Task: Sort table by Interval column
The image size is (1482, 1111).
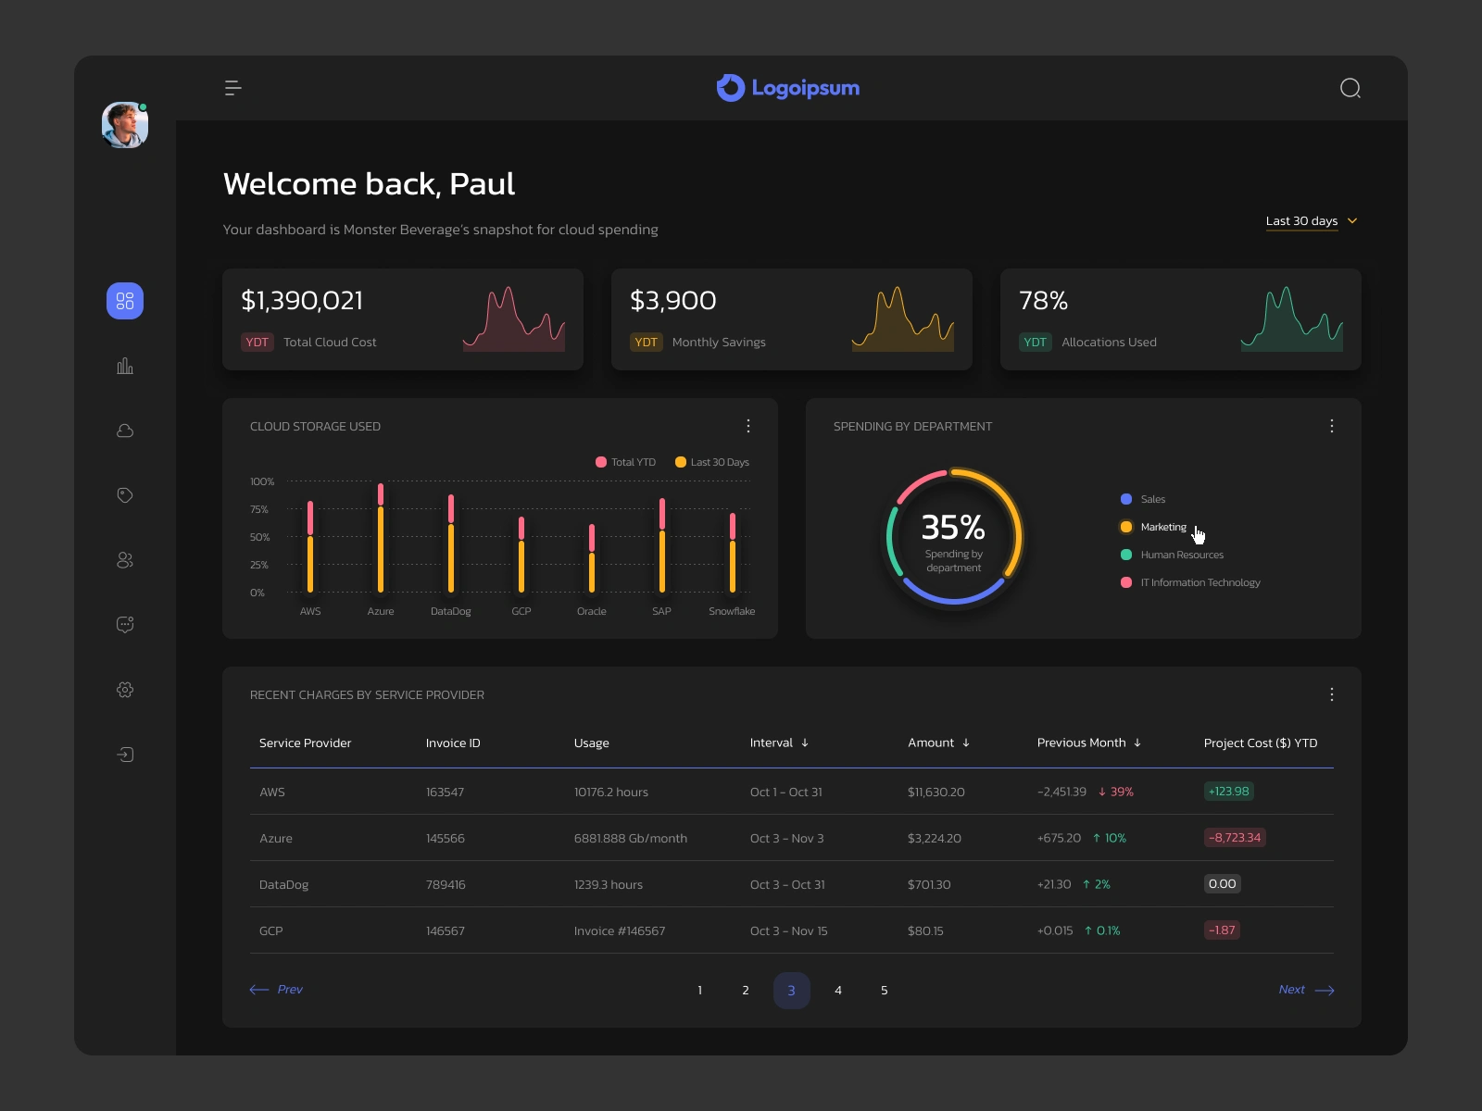Action: tap(780, 743)
